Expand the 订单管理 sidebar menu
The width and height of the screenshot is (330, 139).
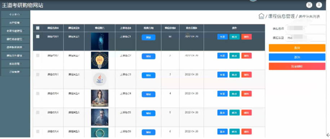tap(15, 72)
